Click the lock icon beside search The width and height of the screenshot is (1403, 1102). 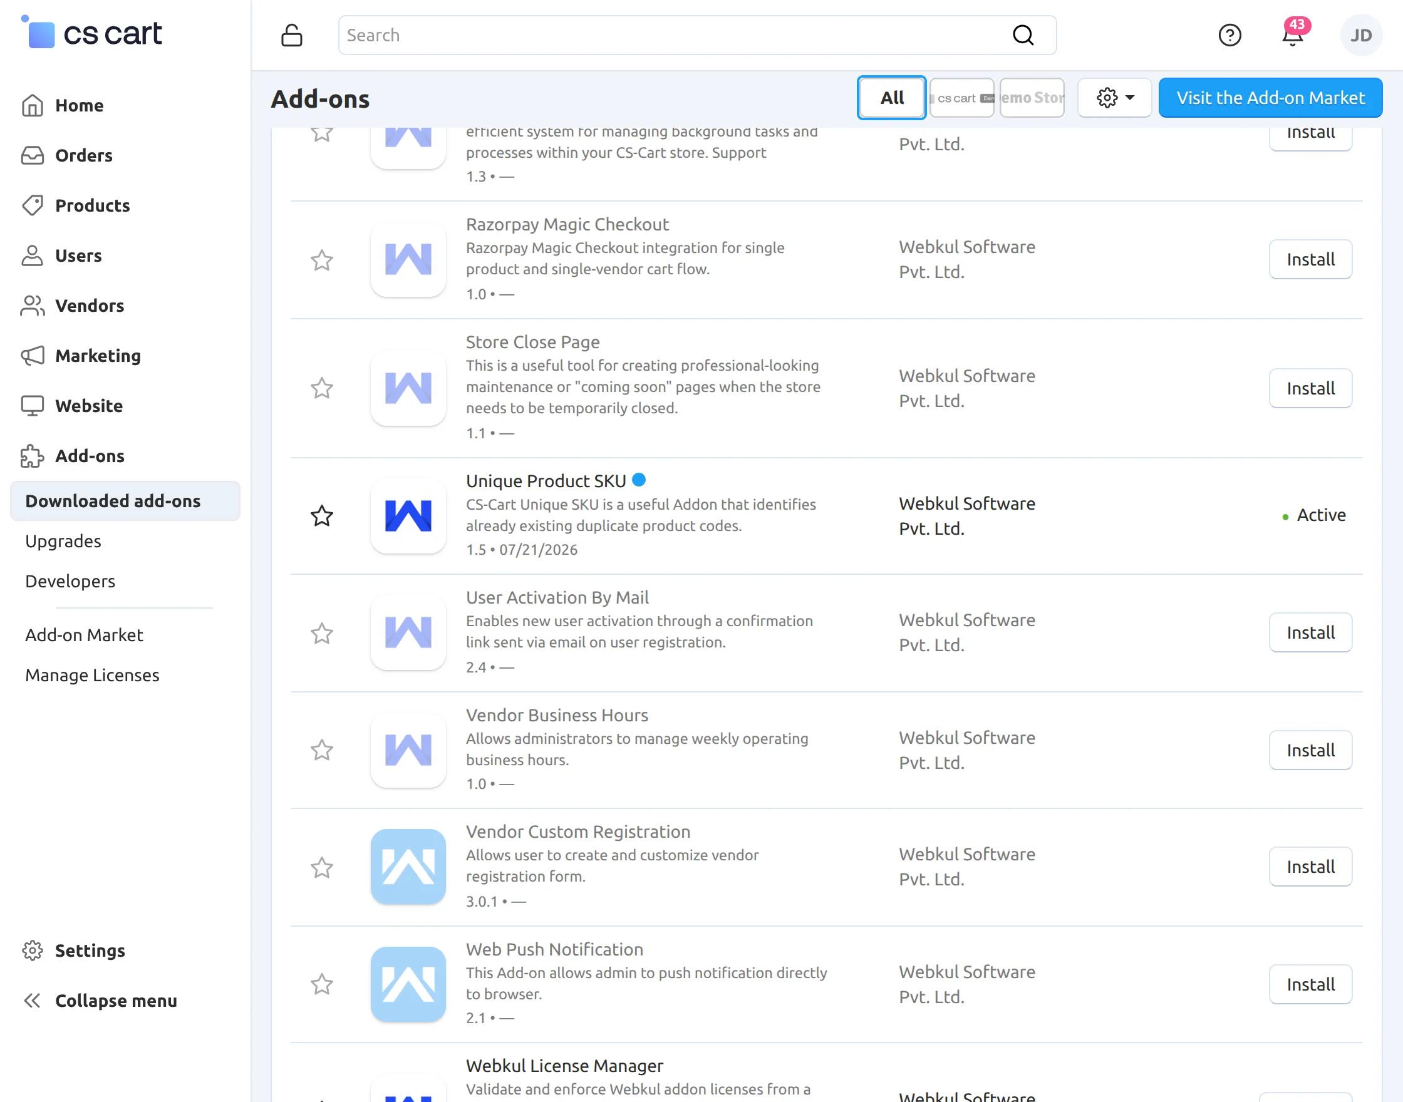point(292,36)
